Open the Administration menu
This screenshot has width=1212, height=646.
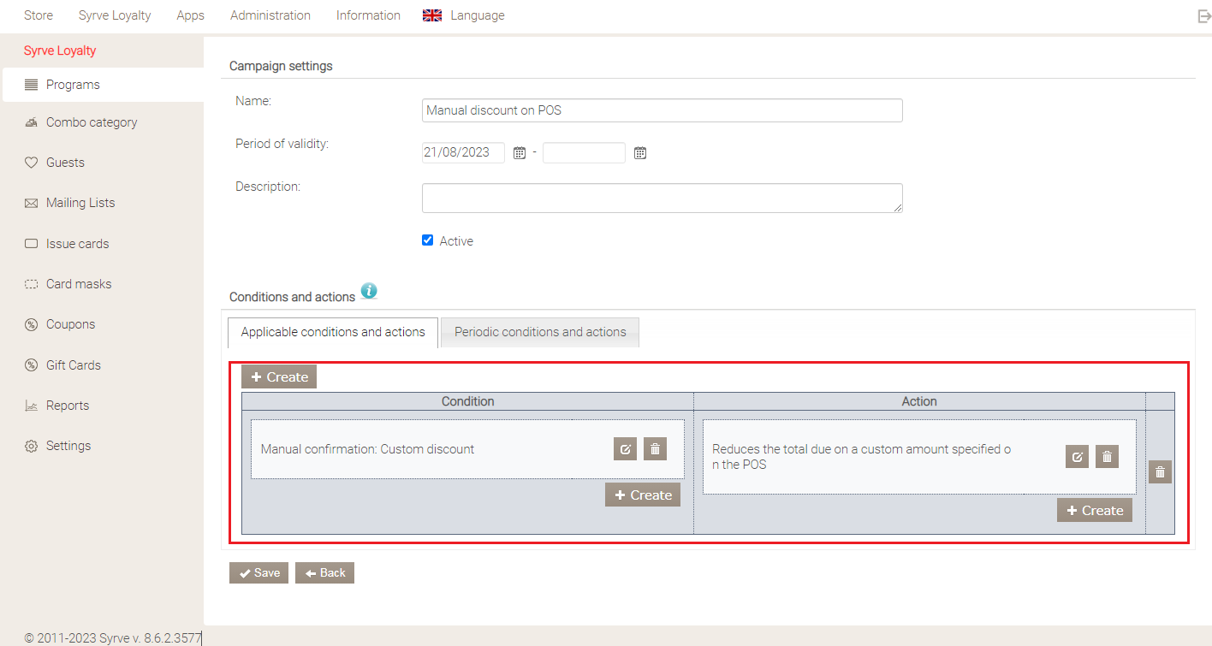click(x=270, y=15)
